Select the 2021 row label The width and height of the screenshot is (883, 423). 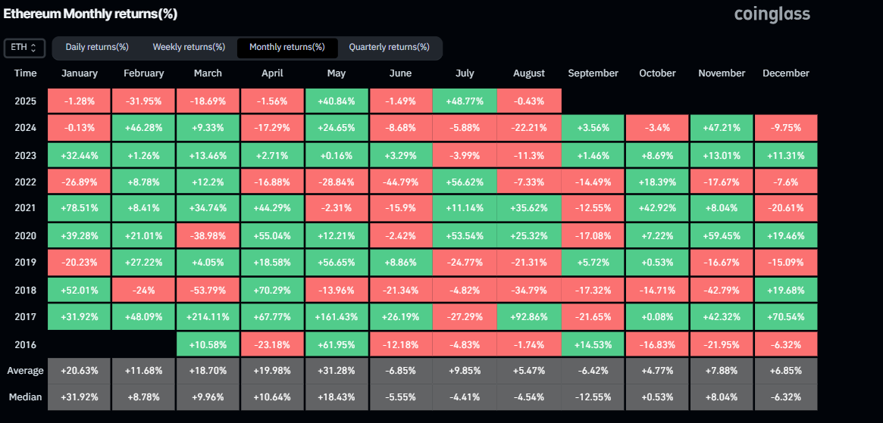point(25,208)
